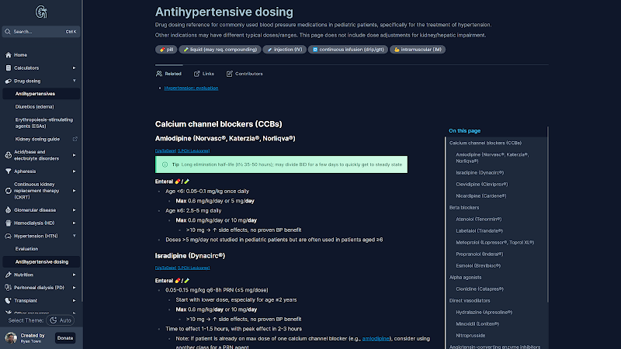The image size is (621, 349).
Task: Jump to Nicardipine (Cardene) in outline
Action: [x=480, y=196]
